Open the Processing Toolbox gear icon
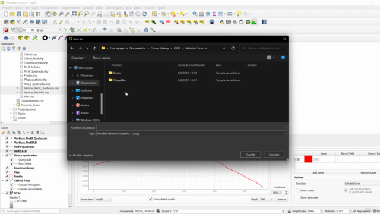Image resolution: width=380 pixels, height=214 pixels. (208, 14)
